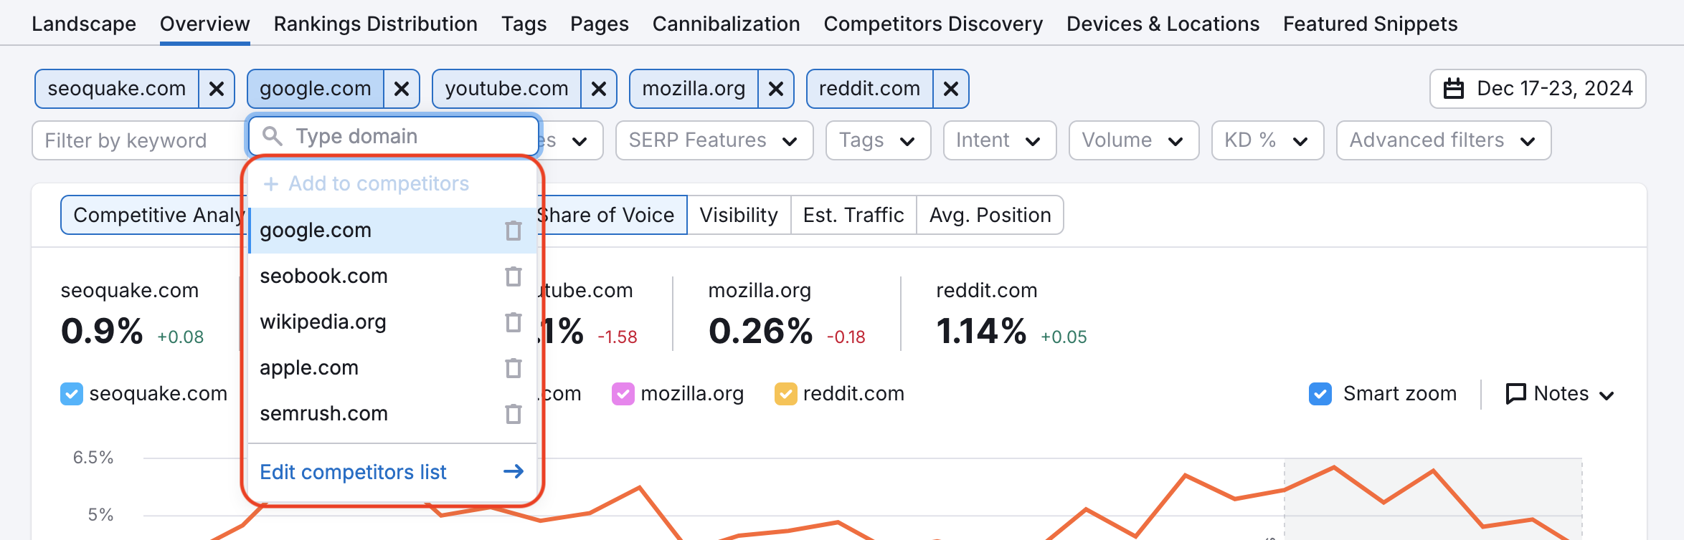Click the arrow icon beside Edit competitors list
The width and height of the screenshot is (1684, 540).
click(x=514, y=471)
